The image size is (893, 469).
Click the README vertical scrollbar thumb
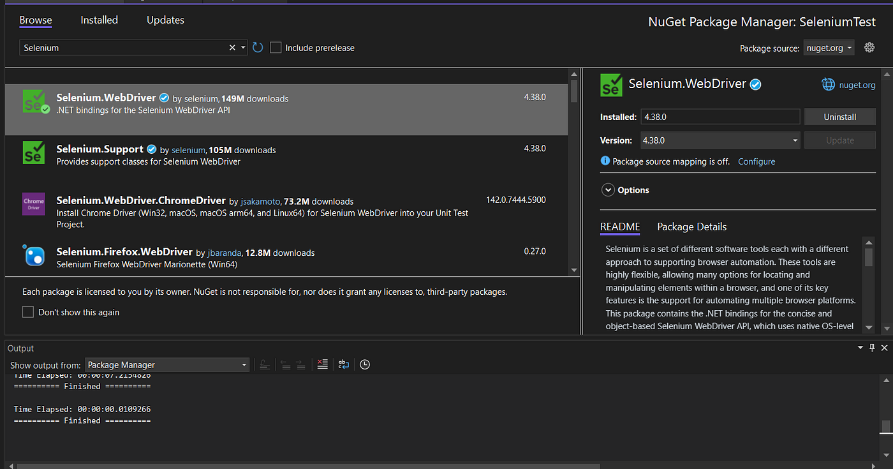pos(868,258)
